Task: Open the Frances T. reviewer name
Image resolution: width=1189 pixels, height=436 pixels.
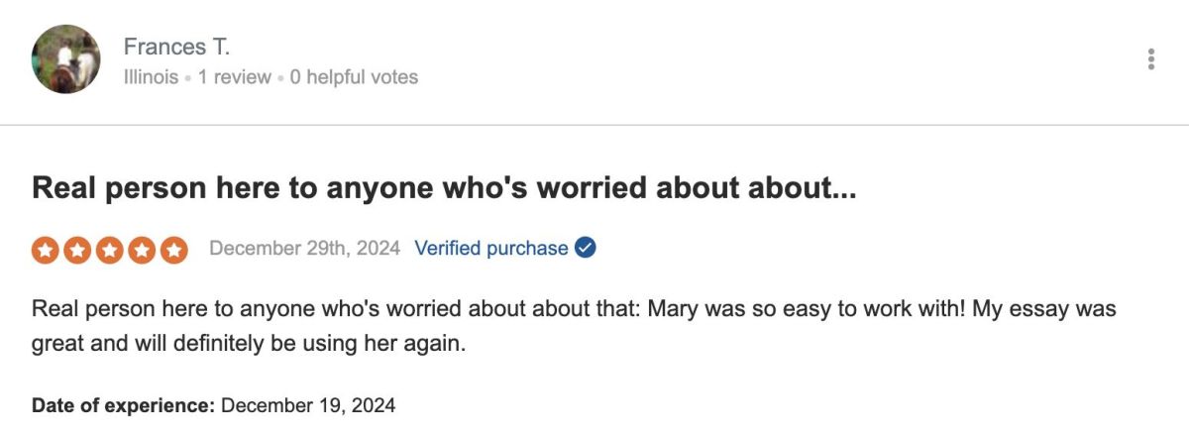Action: coord(176,47)
